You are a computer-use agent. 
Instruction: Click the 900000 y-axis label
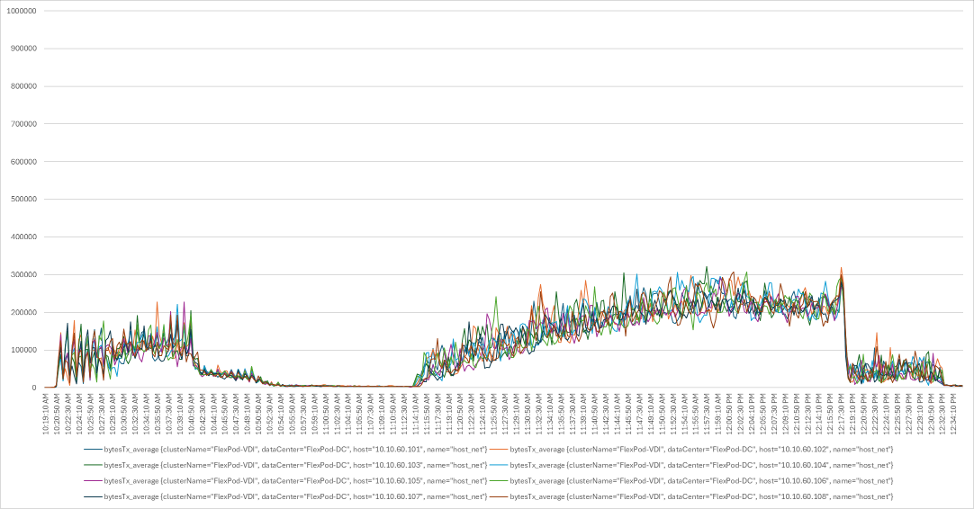(23, 49)
